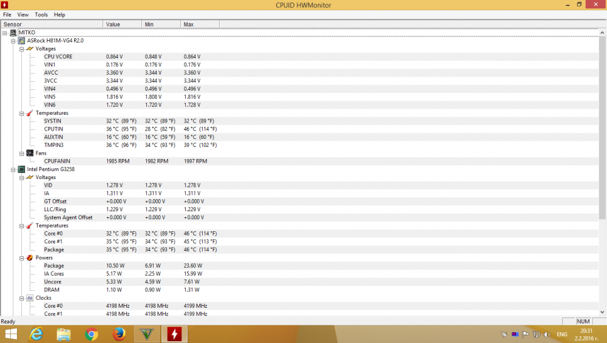
Task: Click the motherboard Temperatures thermometer icon
Action: [x=30, y=113]
